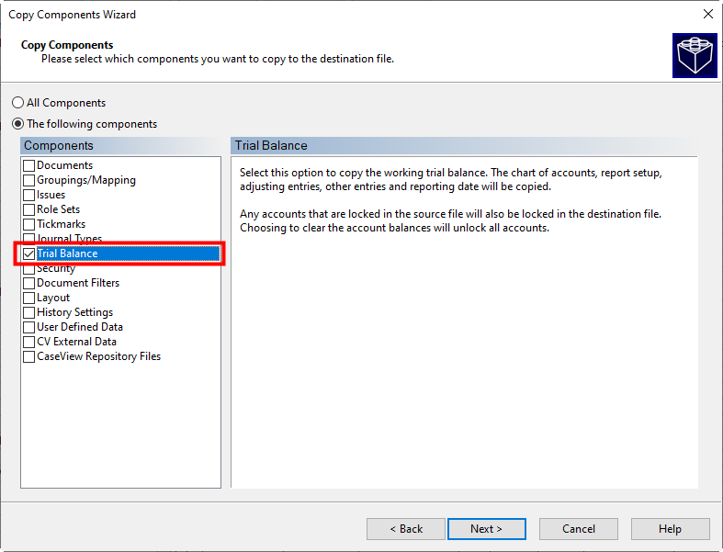Check the Document Filters checkbox
This screenshot has height=552, width=723.
pos(29,283)
